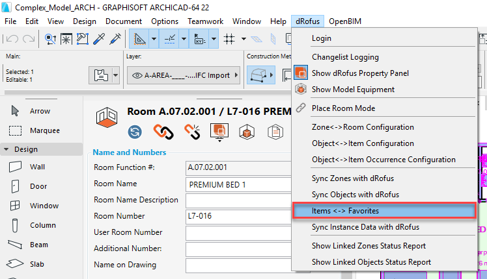487x279 pixels.
Task: Select the Inject Parameters syringe tool
Action: pyautogui.click(x=116, y=39)
